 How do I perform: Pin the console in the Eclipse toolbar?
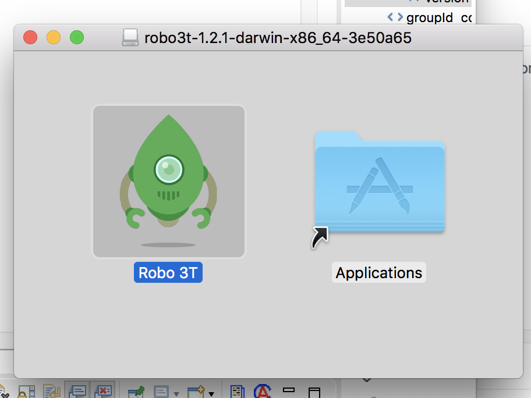(x=136, y=392)
